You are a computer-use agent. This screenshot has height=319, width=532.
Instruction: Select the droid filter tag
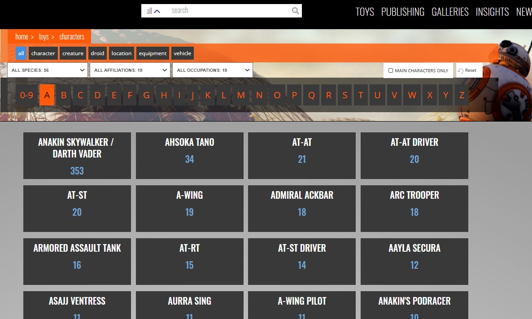coord(97,53)
